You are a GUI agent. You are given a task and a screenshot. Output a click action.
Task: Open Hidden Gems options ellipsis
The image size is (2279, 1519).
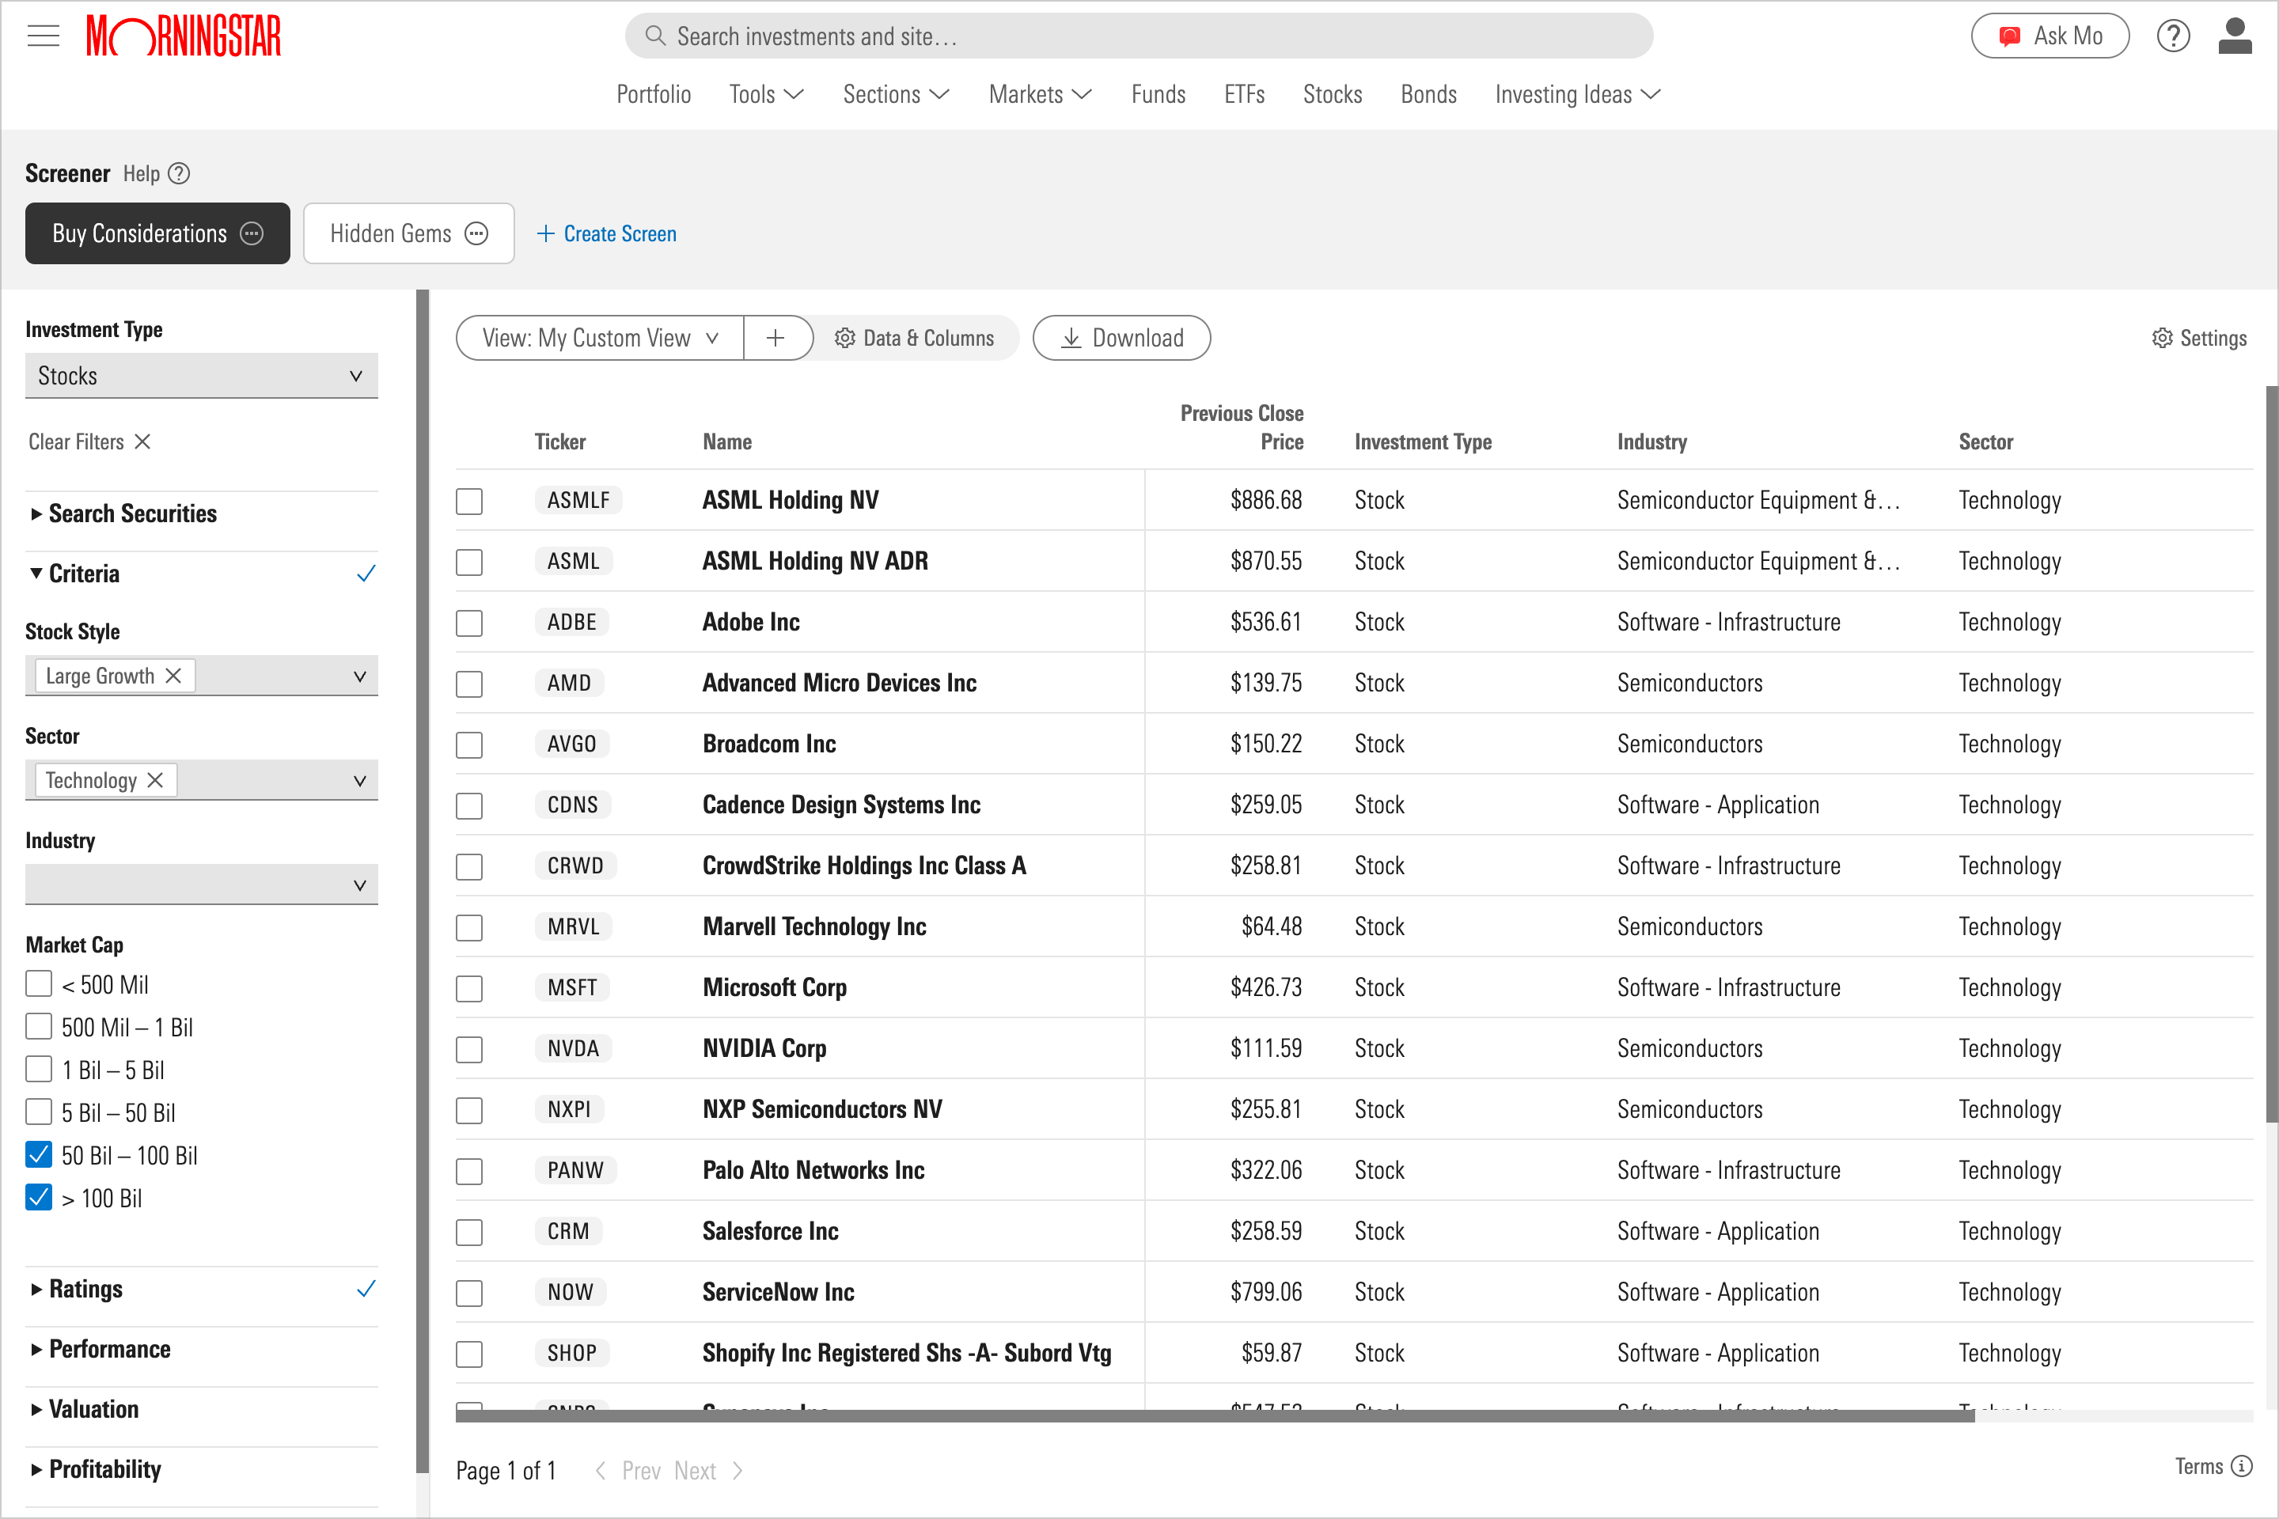tap(476, 233)
